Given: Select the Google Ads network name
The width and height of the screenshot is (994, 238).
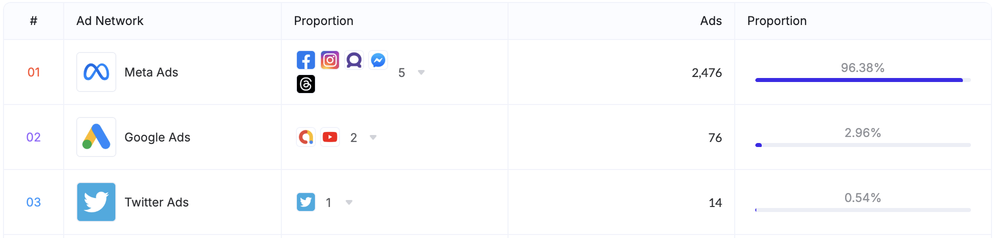Looking at the screenshot, I should pos(157,137).
